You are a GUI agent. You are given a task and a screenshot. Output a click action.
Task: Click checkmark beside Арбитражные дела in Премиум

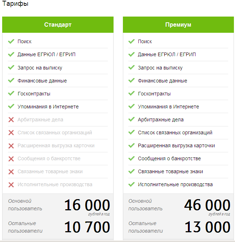tap(132, 120)
